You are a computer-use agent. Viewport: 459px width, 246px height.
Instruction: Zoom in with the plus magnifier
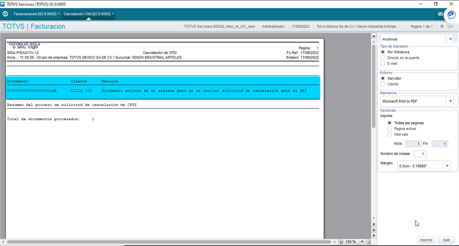pos(340,242)
